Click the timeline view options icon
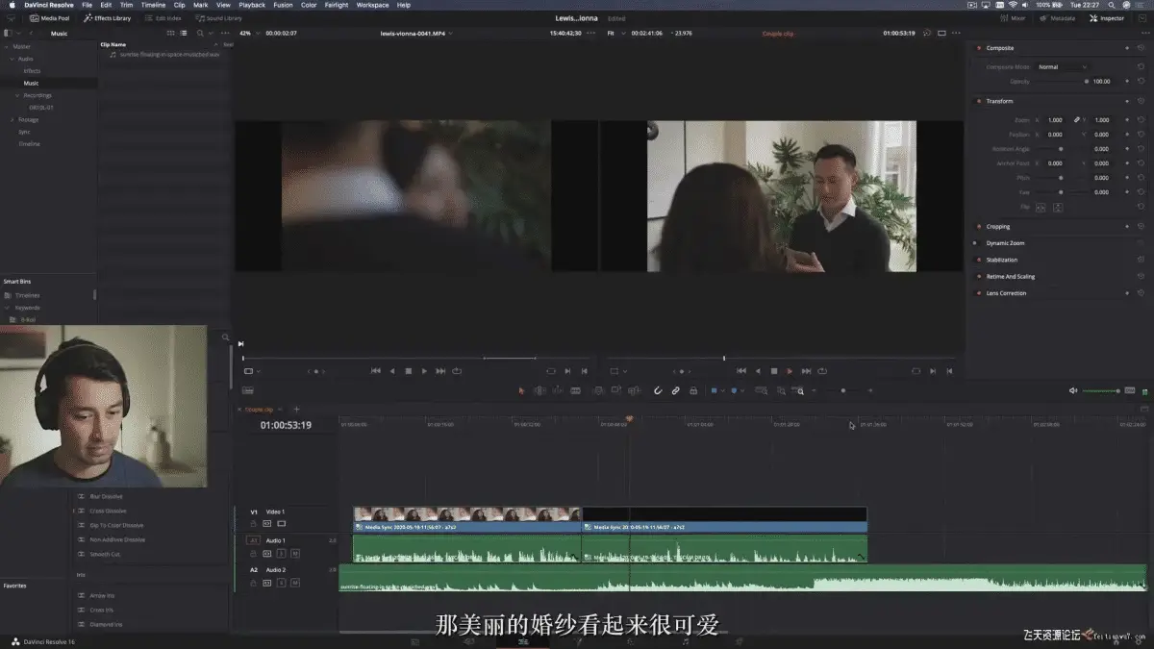This screenshot has height=649, width=1154. coord(247,390)
